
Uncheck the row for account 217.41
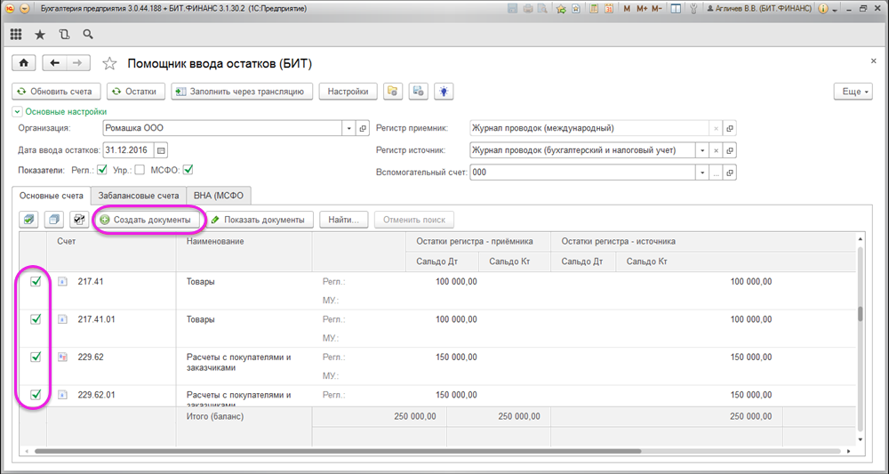[x=36, y=282]
